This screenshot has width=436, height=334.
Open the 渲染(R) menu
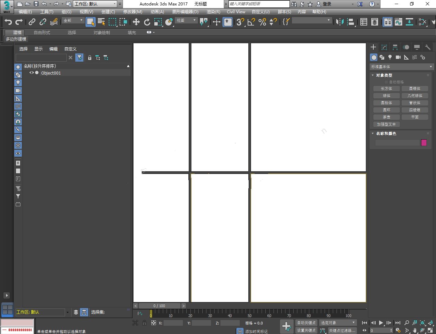click(214, 12)
